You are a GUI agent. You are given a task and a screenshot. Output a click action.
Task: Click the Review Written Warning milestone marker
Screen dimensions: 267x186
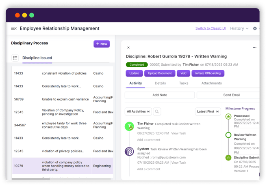click(228, 135)
